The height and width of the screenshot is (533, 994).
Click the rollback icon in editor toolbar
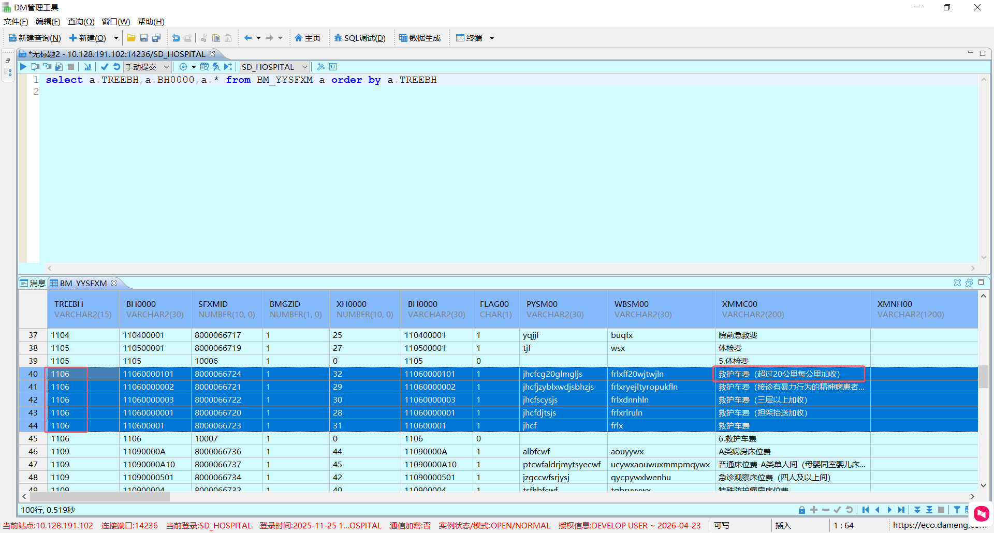pos(116,67)
